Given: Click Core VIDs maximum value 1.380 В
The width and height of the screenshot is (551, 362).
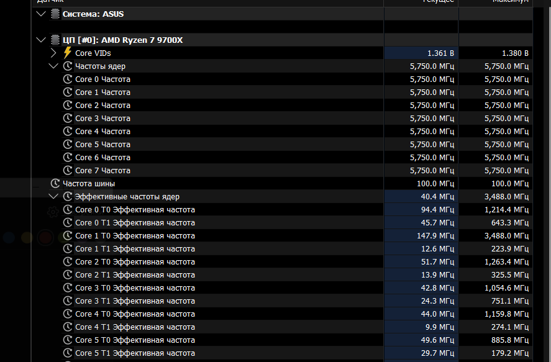Looking at the screenshot, I should pos(515,53).
